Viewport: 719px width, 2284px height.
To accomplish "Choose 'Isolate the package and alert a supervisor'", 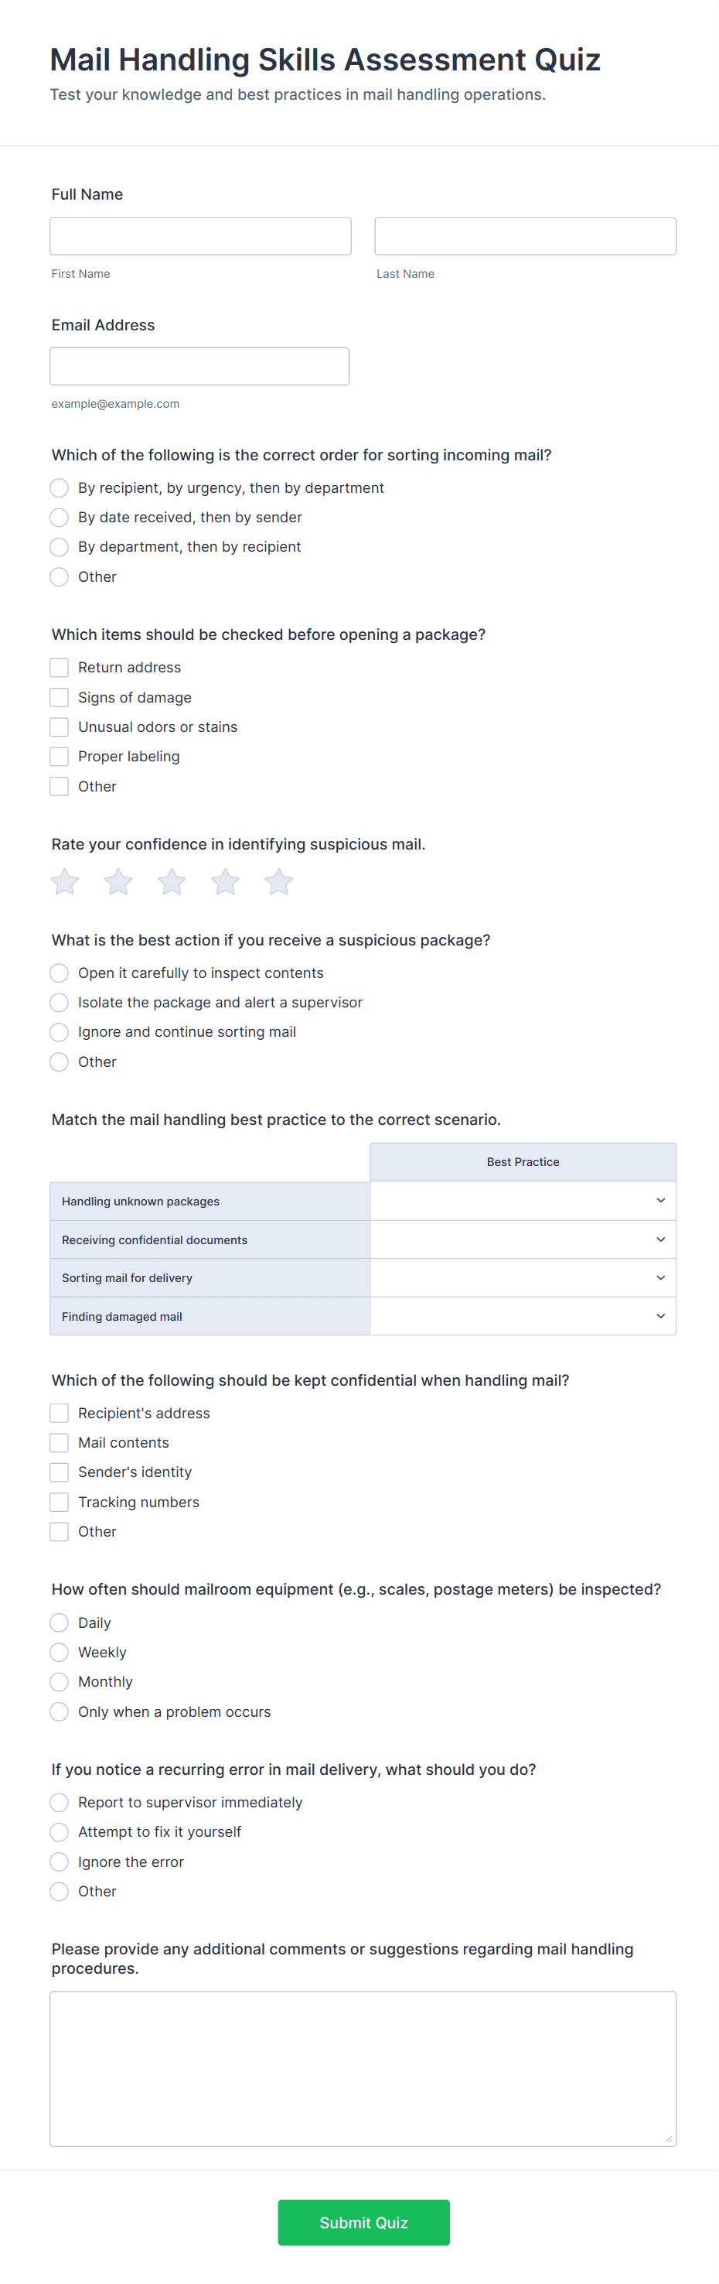I will (x=60, y=1003).
